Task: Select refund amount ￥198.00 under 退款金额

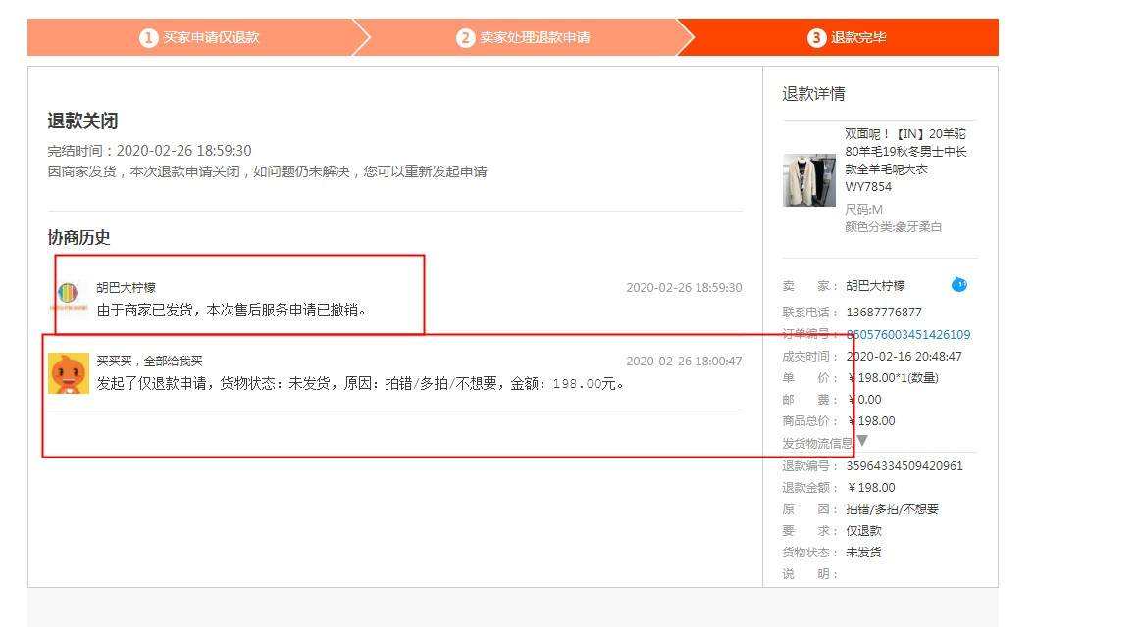Action: [871, 487]
